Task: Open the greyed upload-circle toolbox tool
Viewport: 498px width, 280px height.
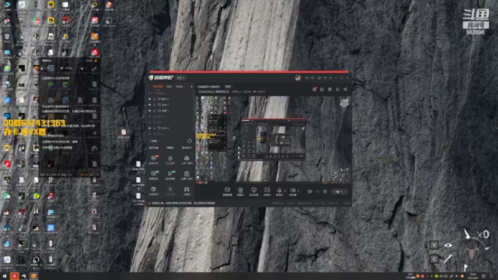Action: point(170,191)
